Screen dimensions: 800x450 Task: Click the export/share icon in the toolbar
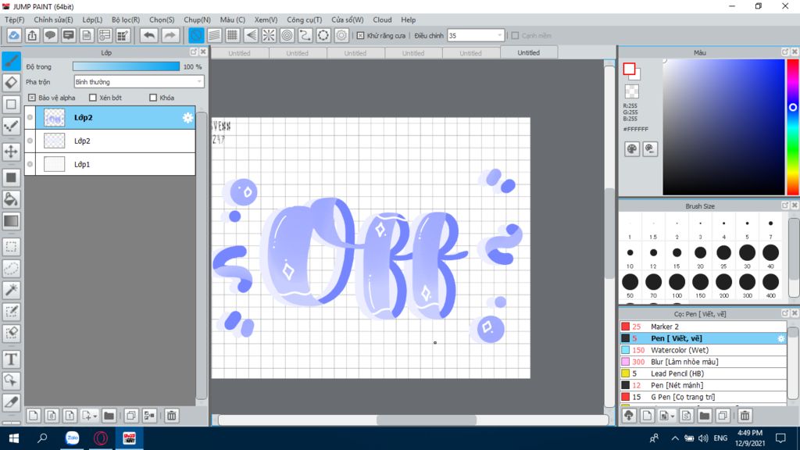pyautogui.click(x=32, y=35)
